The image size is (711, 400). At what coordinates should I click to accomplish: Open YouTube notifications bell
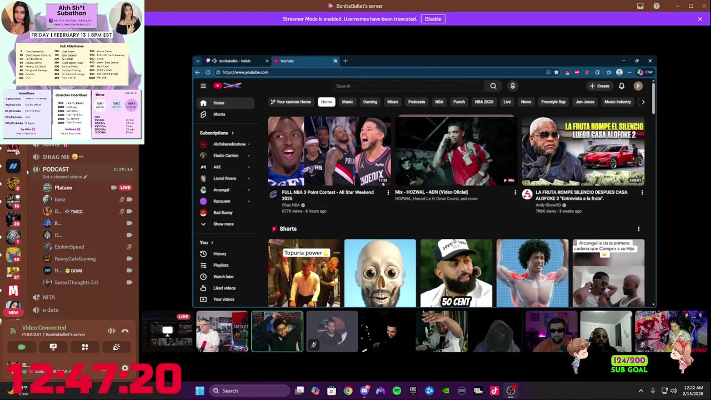click(622, 86)
